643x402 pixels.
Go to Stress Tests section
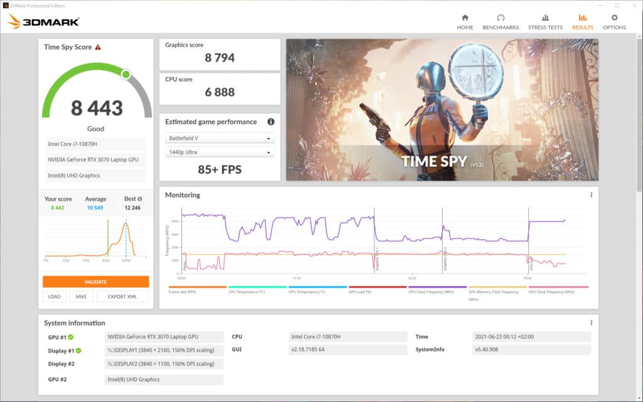[545, 22]
